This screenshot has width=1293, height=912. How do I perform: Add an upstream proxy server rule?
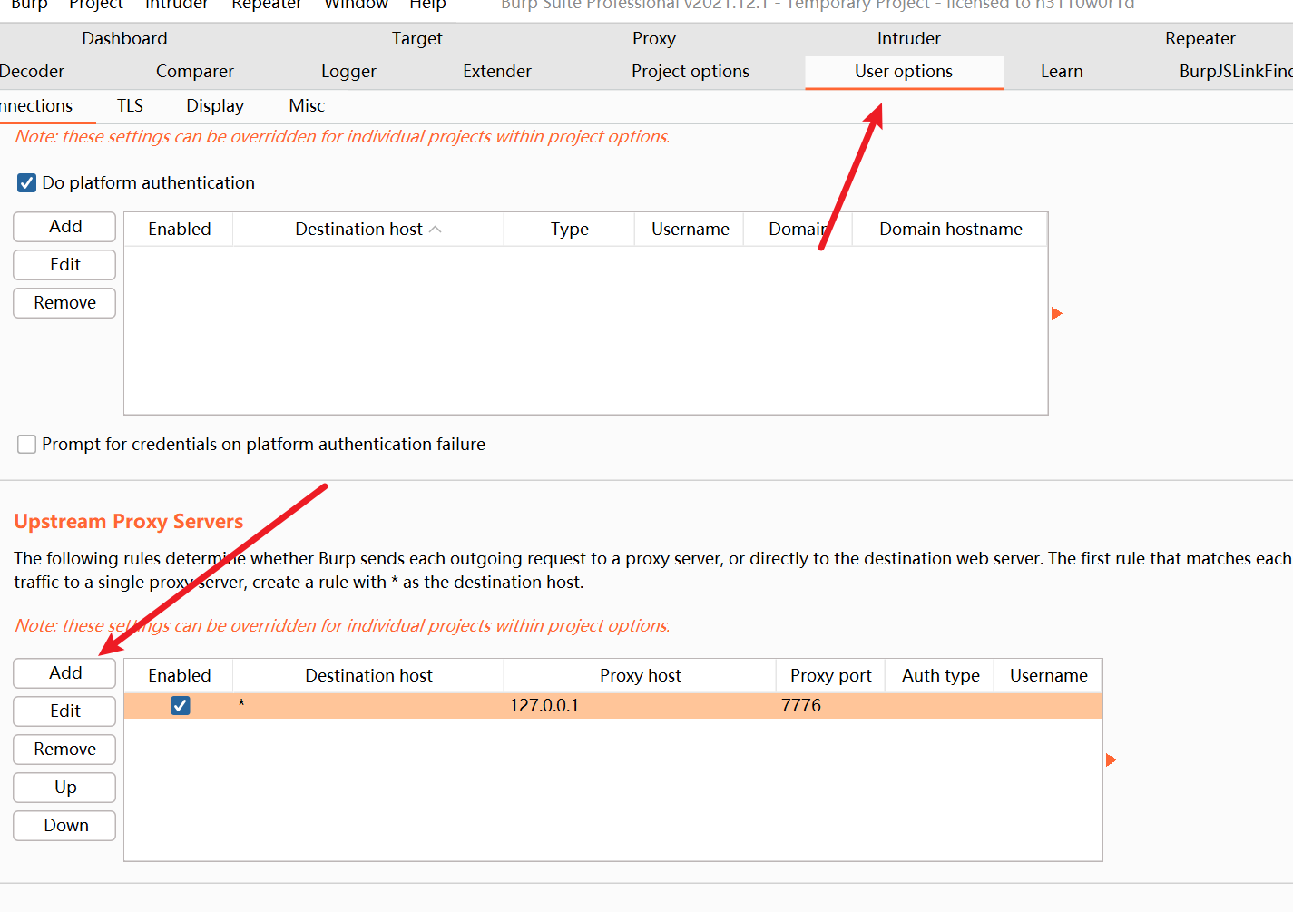point(64,673)
